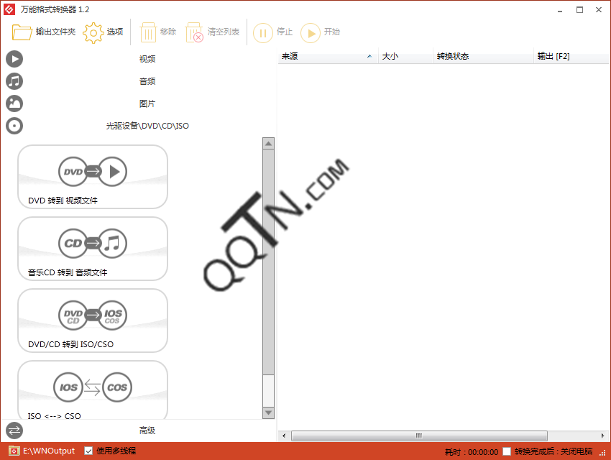Click the E:\WNOutput output path

[49, 451]
